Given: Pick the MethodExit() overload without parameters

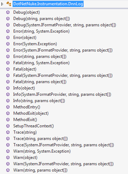Looking at the screenshot, I should click(25, 120).
